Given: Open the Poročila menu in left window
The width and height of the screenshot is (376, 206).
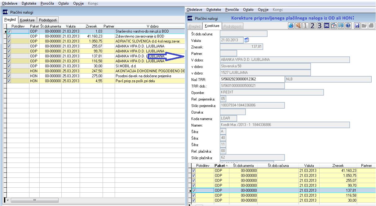Looking at the screenshot, I should 47,3.
